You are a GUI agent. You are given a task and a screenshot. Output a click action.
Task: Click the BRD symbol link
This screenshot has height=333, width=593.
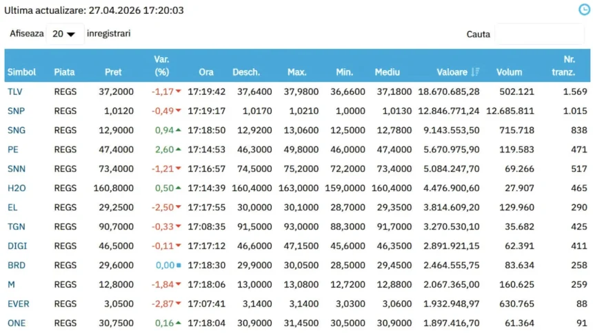16,265
